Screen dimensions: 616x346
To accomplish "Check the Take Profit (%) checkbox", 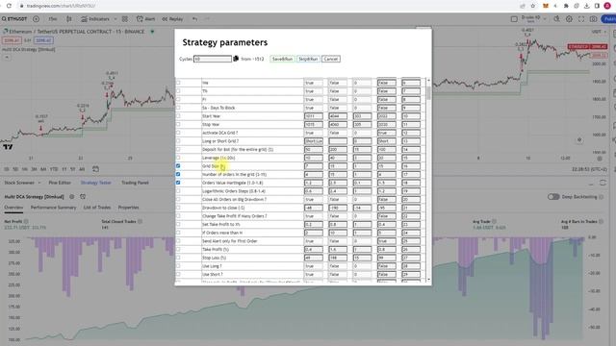I will pyautogui.click(x=178, y=249).
